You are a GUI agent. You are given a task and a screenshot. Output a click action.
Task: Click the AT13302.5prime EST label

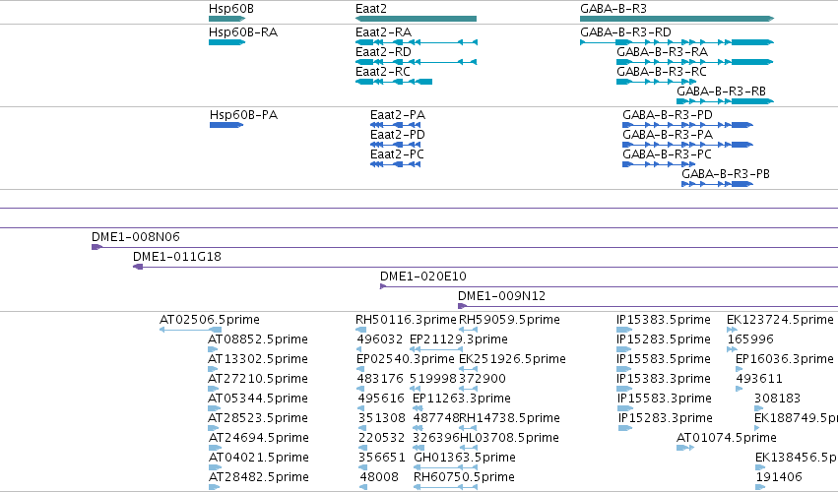point(258,359)
